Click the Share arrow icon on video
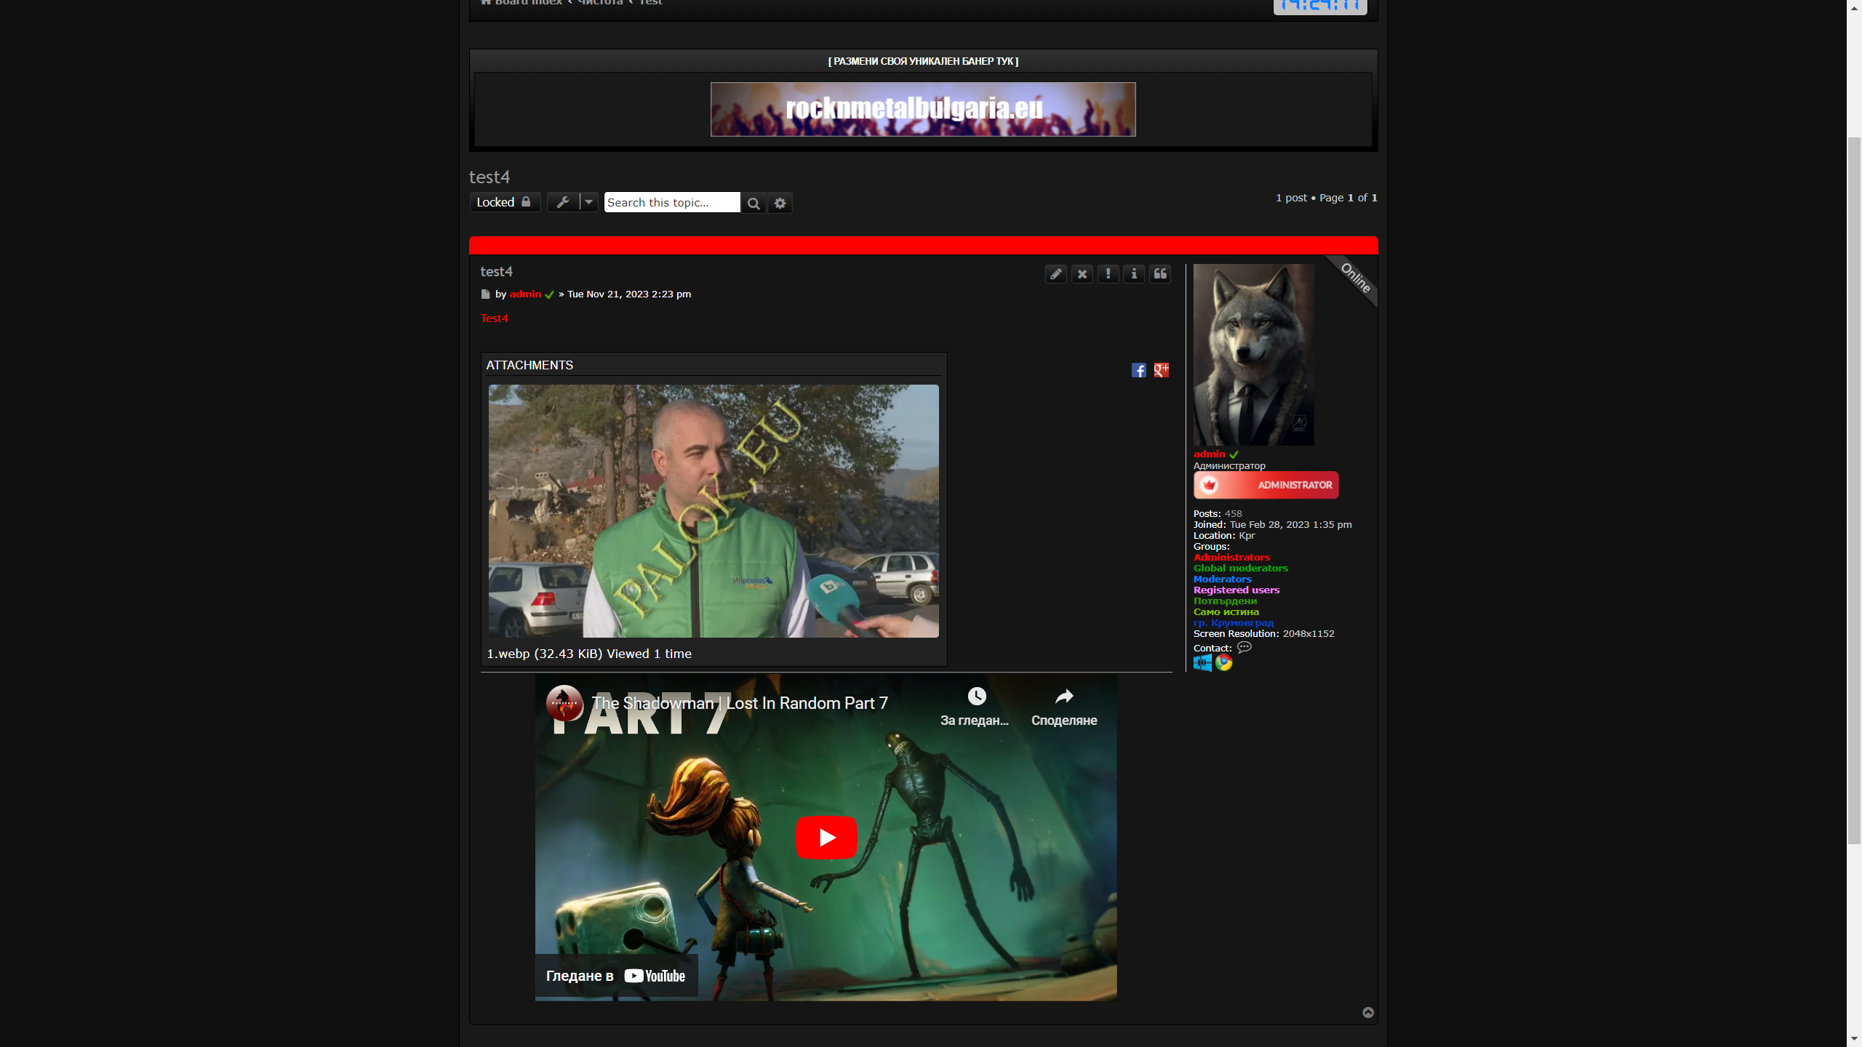Screen dimensions: 1862x1047 tap(1064, 697)
